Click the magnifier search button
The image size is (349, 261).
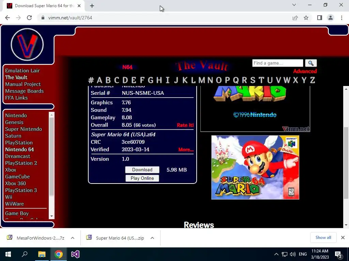311,63
